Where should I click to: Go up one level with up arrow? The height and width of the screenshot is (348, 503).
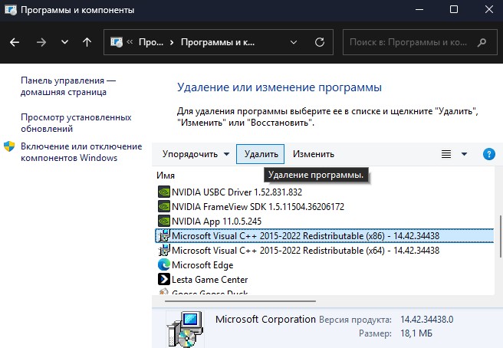click(x=87, y=42)
